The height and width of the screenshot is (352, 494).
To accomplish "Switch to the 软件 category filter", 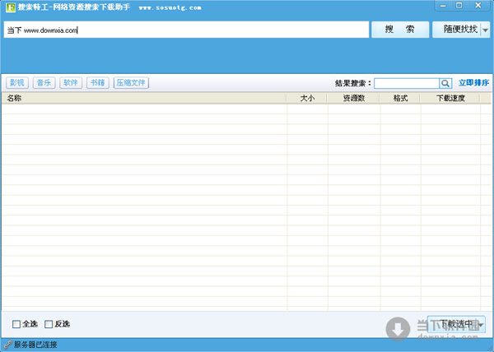I will (70, 83).
